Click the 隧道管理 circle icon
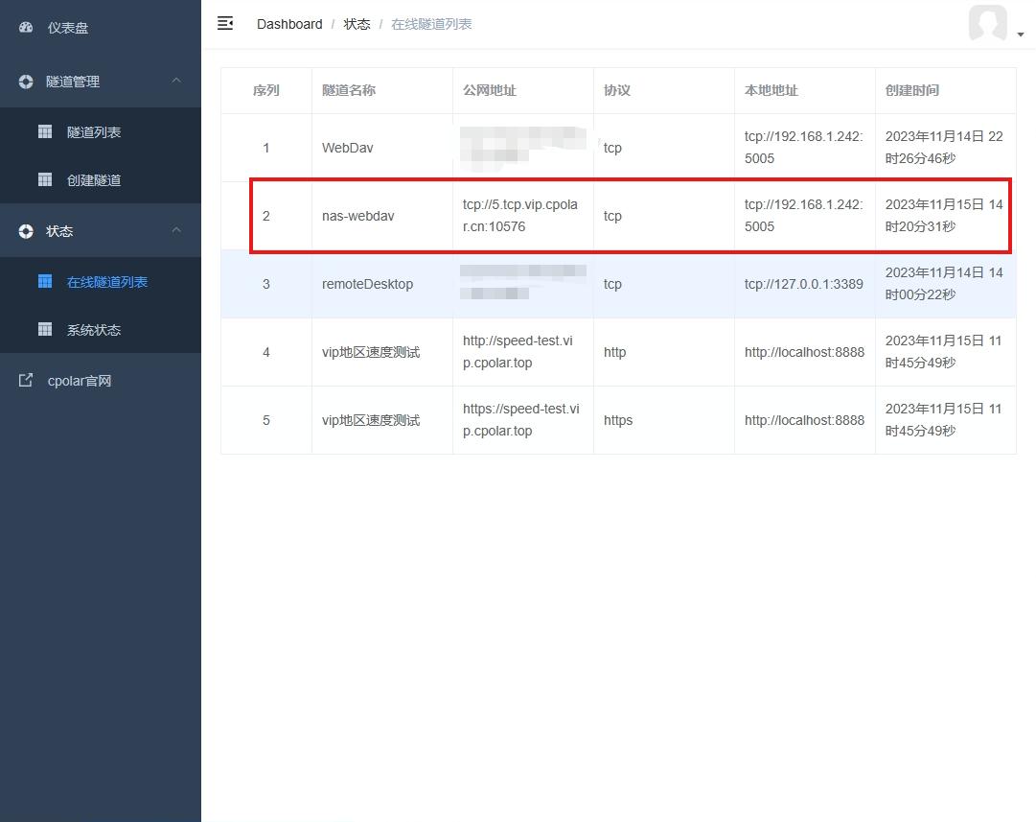Viewport: 1036px width, 822px height. click(x=26, y=82)
